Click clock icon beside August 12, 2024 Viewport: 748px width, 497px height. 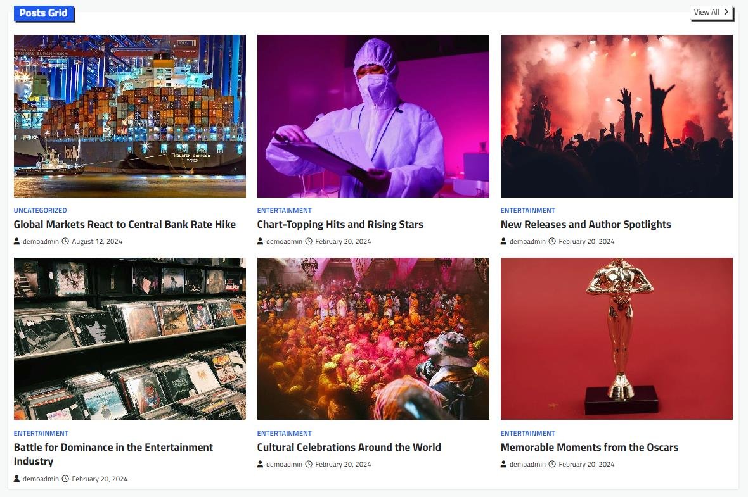65,241
